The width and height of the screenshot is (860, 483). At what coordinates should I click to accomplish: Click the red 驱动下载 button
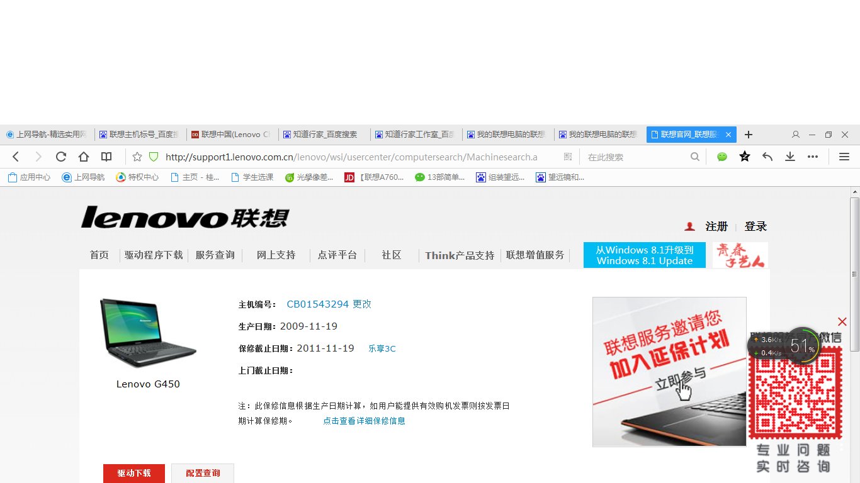tap(133, 474)
